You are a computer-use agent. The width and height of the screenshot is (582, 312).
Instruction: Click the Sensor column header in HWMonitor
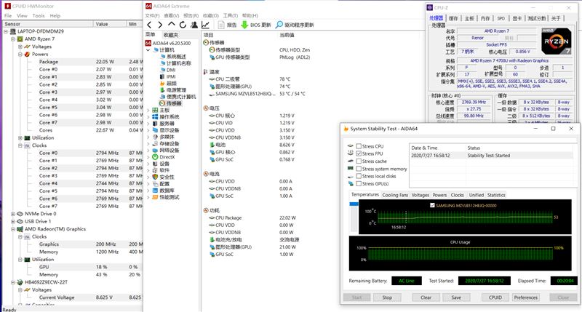47,24
